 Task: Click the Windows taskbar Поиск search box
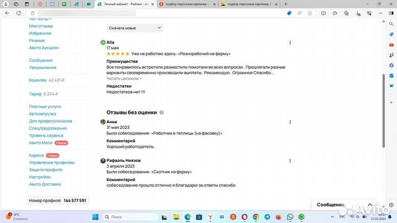click(130, 217)
